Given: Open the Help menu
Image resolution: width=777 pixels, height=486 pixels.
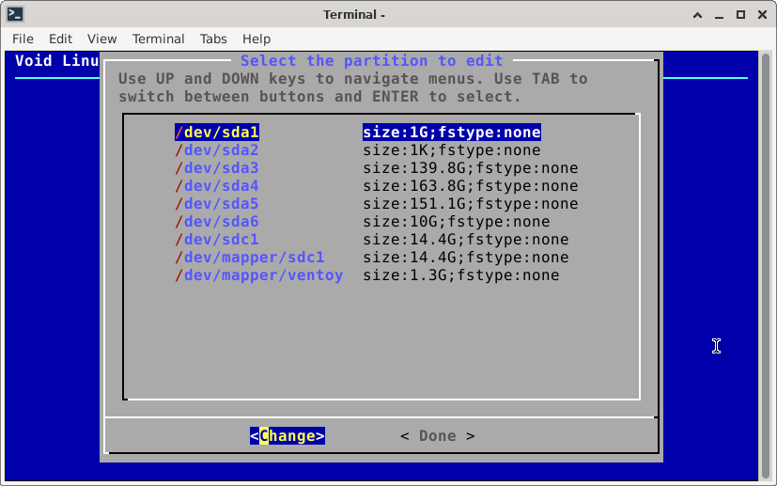Looking at the screenshot, I should (256, 39).
